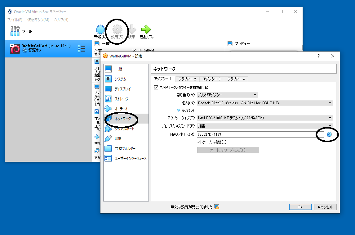Select オーディオ settings category
This screenshot has height=235, width=355.
click(126, 109)
